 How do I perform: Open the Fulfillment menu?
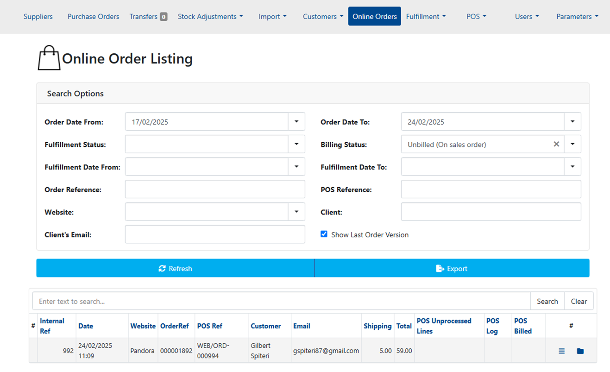426,16
